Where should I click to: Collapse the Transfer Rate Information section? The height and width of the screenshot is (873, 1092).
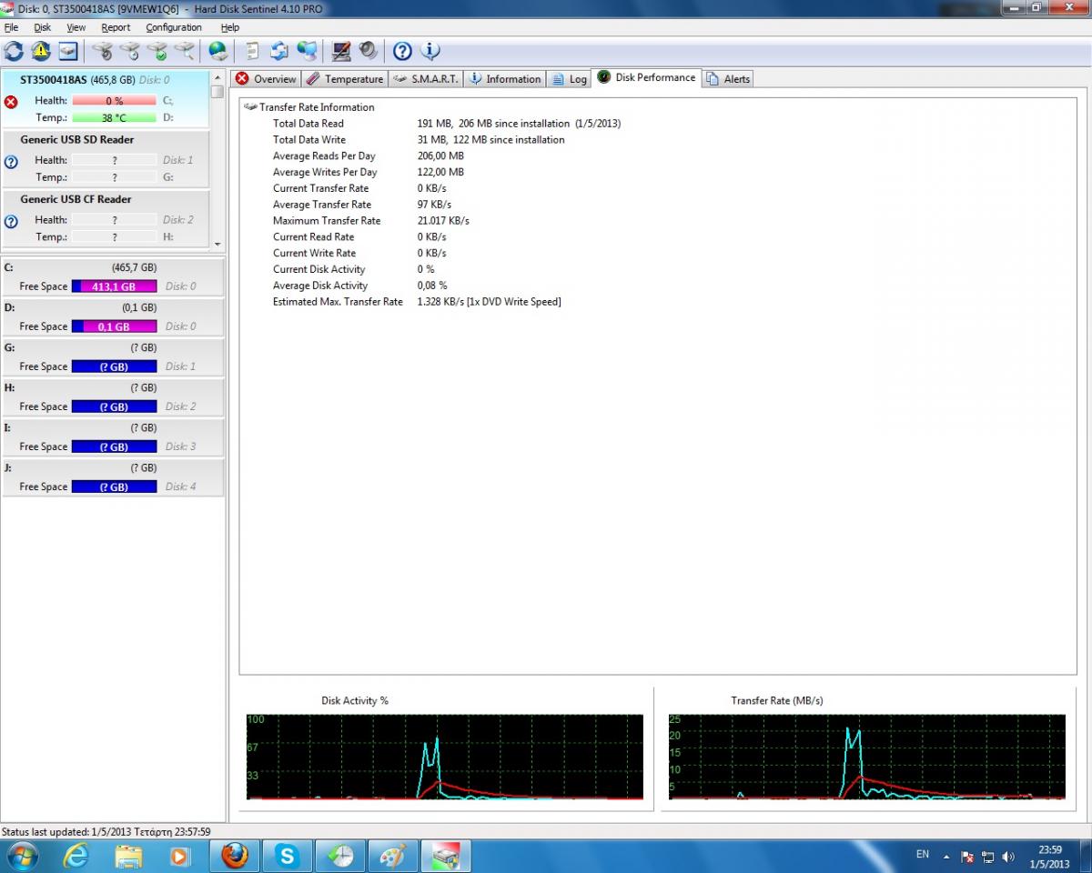tap(250, 107)
